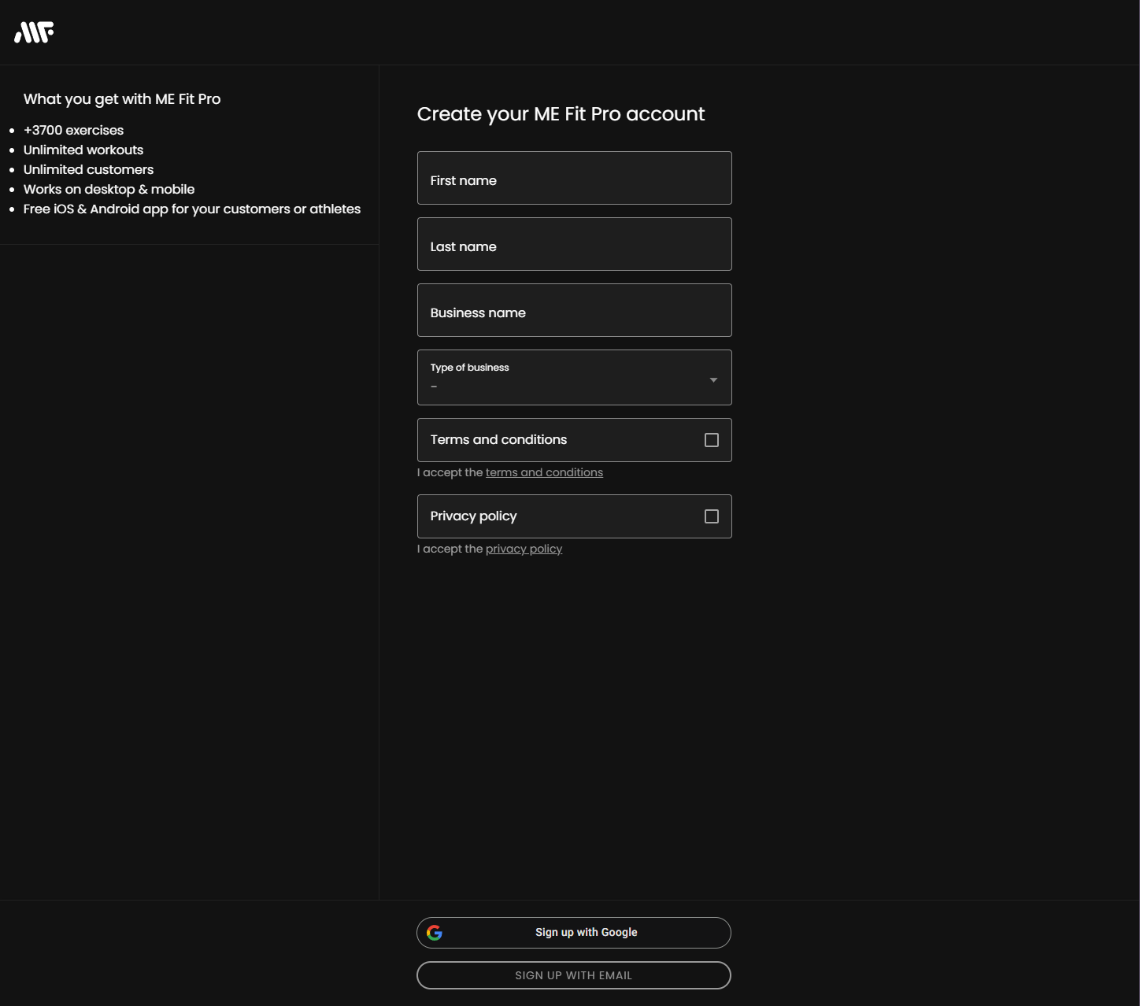Open the Type of business dropdown
Screen dimensions: 1140x1006
coord(574,377)
